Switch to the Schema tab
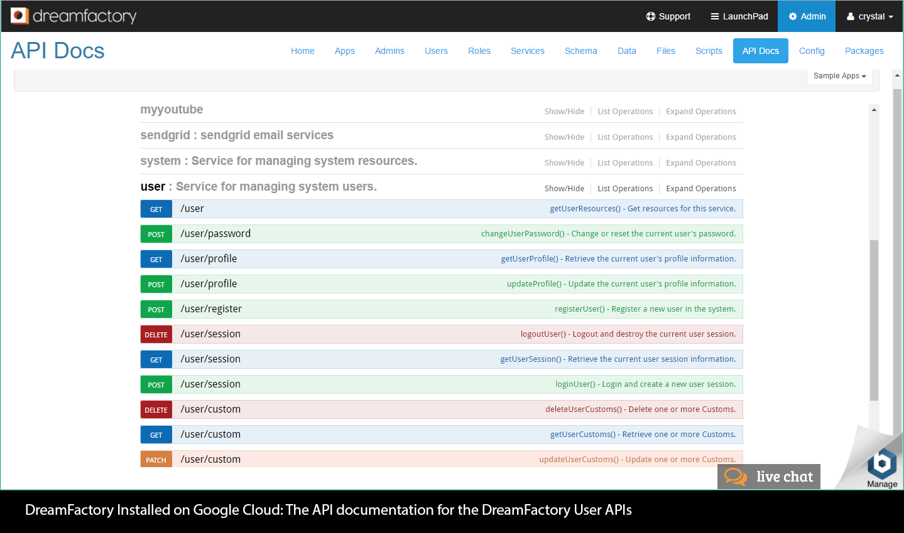 [580, 51]
